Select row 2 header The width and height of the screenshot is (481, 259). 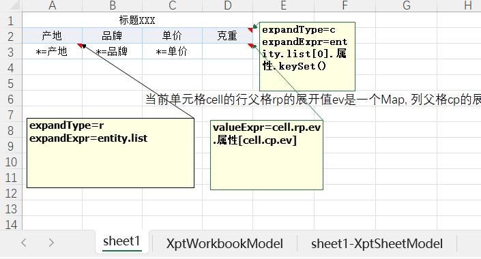11,36
